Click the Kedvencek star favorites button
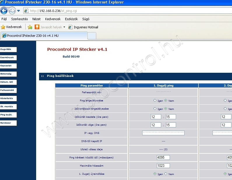The height and width of the screenshot is (180, 232). pos(11,27)
